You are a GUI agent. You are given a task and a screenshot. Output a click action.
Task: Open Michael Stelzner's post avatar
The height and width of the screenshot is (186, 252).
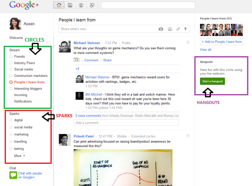click(65, 46)
